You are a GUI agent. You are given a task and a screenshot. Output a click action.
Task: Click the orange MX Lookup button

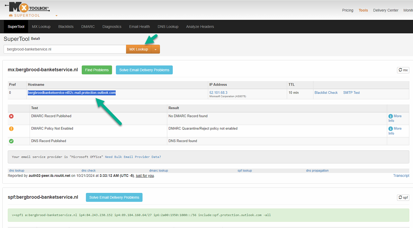coord(139,49)
